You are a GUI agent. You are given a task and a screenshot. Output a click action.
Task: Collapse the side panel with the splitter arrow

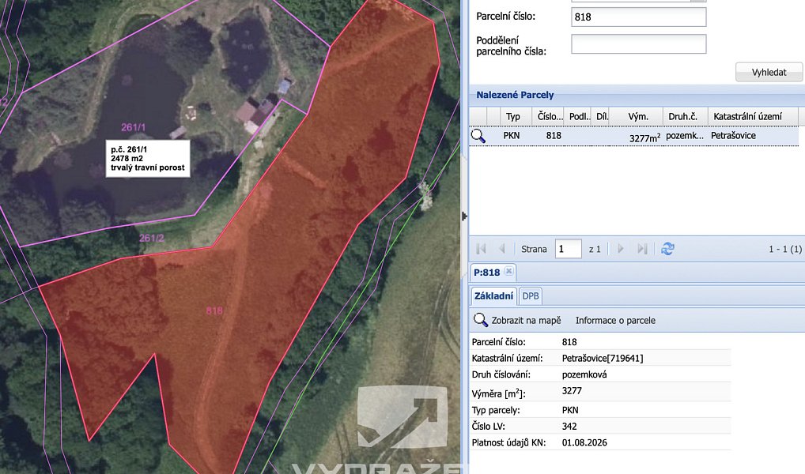465,216
